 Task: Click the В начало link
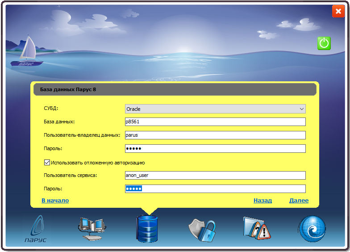pyautogui.click(x=55, y=200)
